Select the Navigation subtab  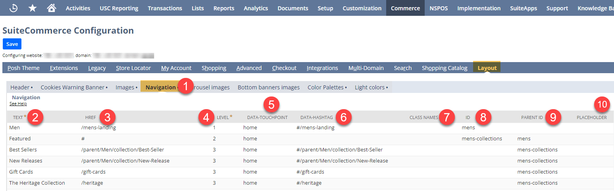coord(160,87)
